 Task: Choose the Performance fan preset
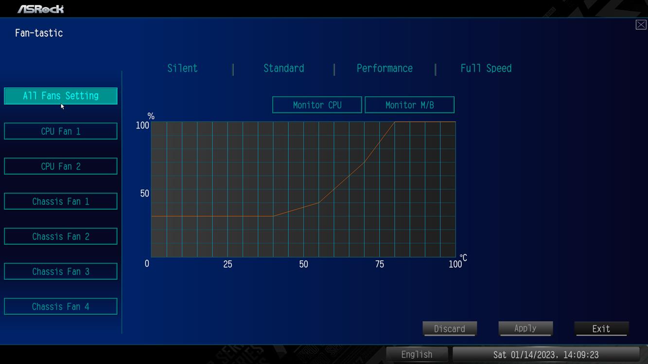coord(385,68)
